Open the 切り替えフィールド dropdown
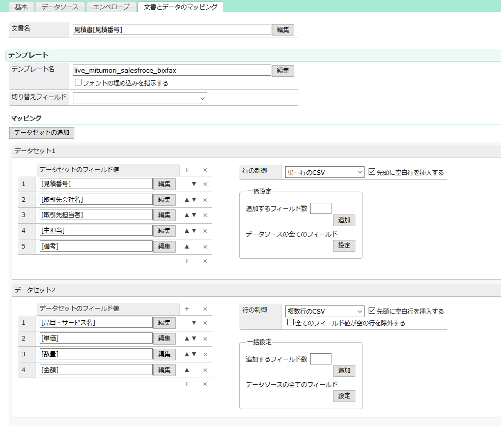This screenshot has height=429, width=501. pyautogui.click(x=140, y=98)
